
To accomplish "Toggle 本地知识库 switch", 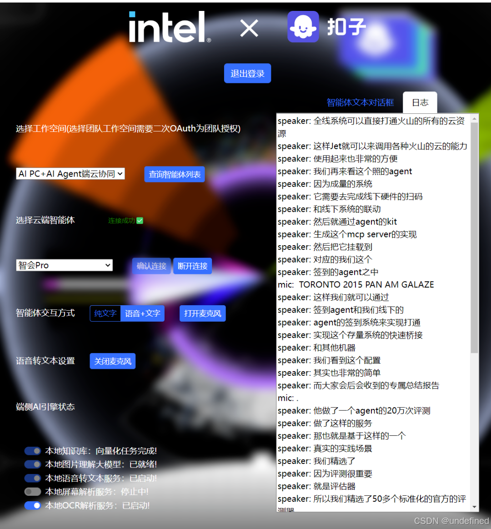I will pos(33,451).
